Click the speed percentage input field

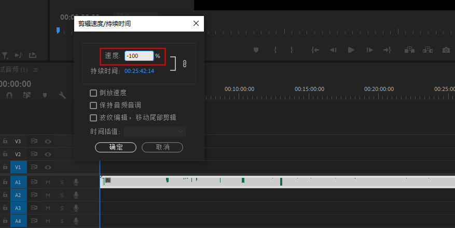pos(139,56)
